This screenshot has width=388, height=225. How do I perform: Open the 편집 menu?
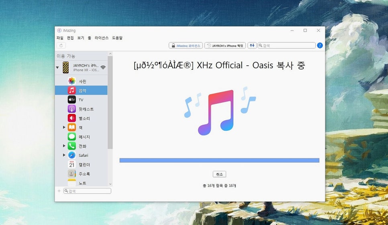point(70,38)
